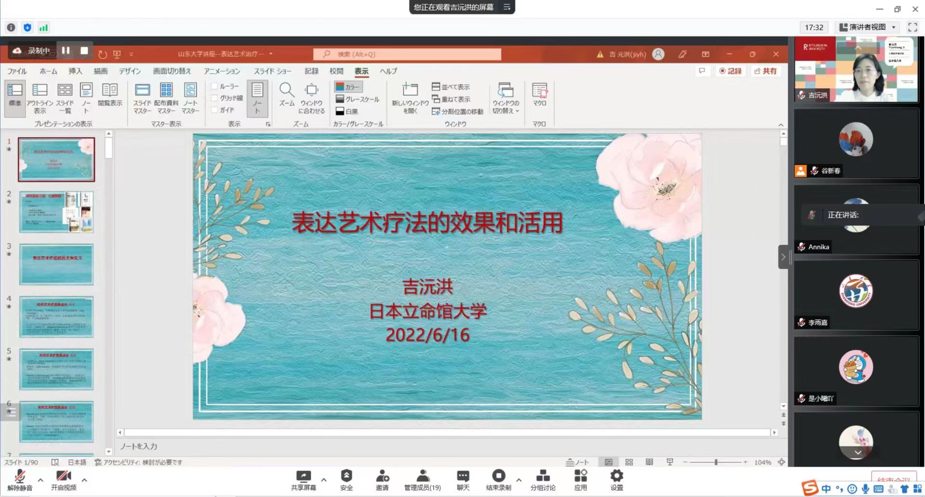
Task: Click the Zoom magnifier icon in ribbon
Action: click(287, 91)
